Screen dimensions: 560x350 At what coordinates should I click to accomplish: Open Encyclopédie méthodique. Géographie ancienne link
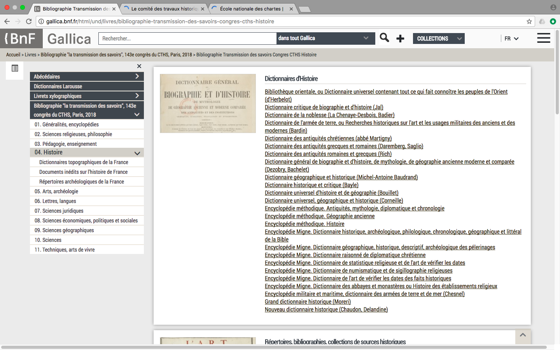click(320, 216)
